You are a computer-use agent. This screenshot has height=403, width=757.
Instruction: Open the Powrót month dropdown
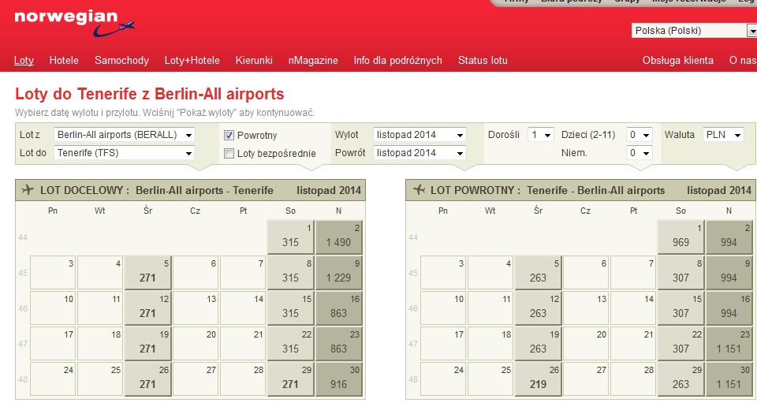click(420, 153)
